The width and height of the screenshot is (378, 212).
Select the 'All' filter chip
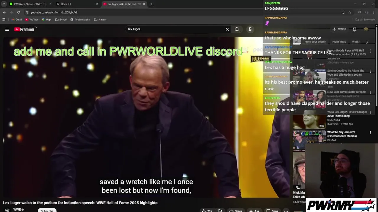pos(296,42)
